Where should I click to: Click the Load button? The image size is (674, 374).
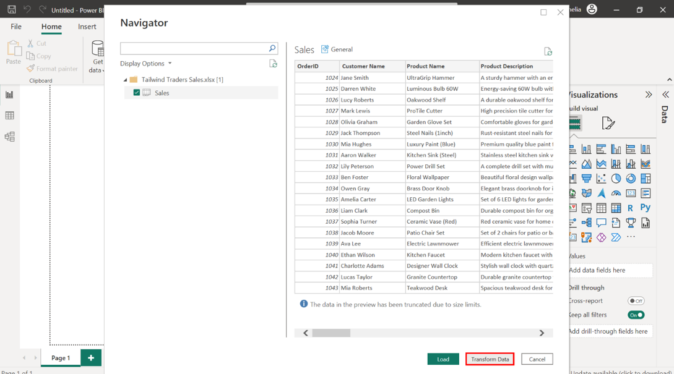443,359
